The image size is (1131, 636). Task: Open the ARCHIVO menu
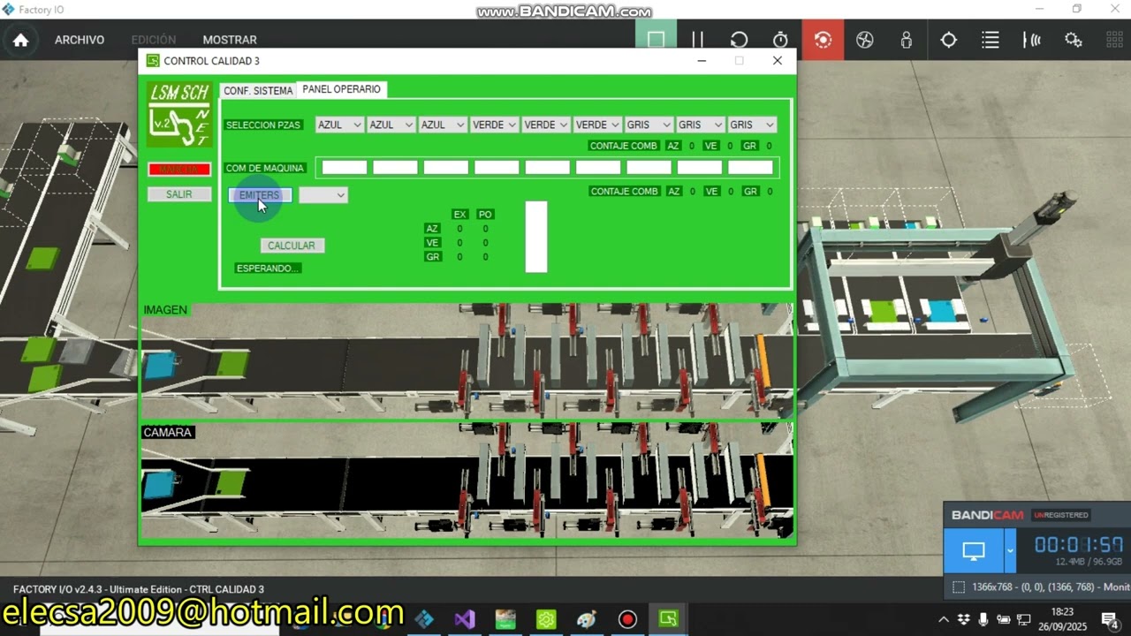[80, 40]
